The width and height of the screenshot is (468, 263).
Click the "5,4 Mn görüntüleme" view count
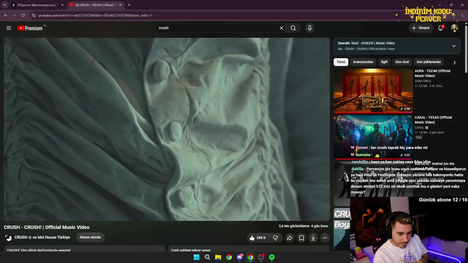[294, 226]
